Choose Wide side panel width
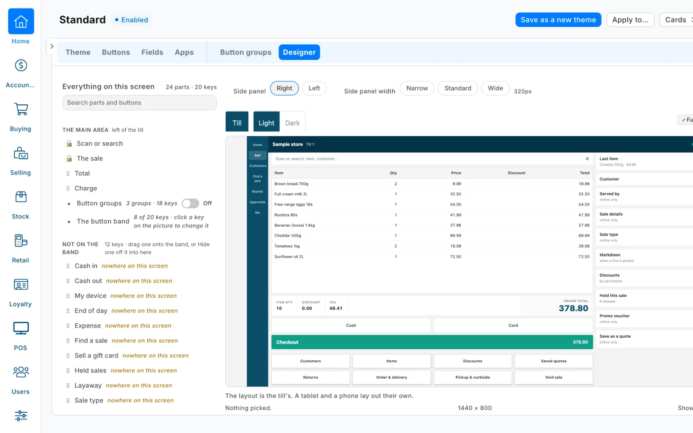The image size is (693, 433). (496, 89)
